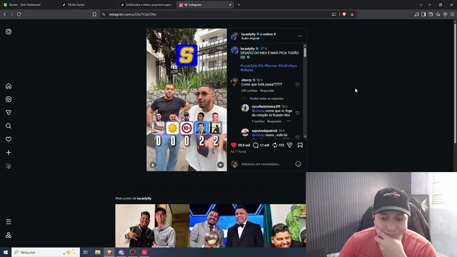Screen dimensions: 457x257
Task: View the 7 curtidas on the reply
Action: [x=258, y=121]
